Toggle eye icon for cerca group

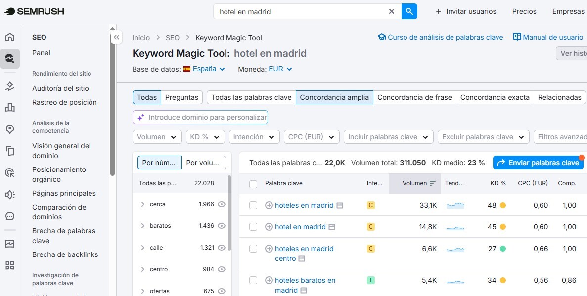pos(222,204)
